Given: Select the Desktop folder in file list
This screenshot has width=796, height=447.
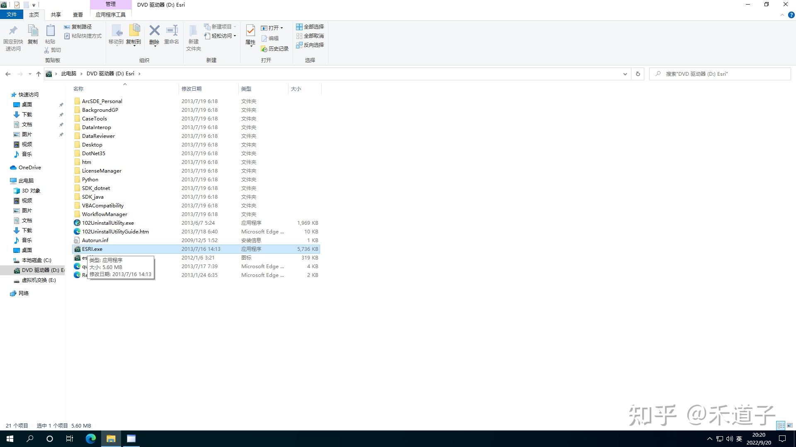Looking at the screenshot, I should coord(92,145).
